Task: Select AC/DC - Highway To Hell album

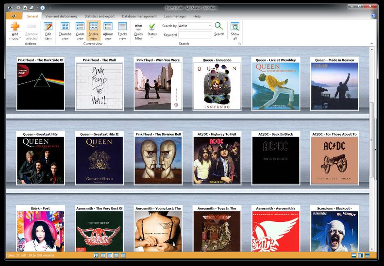Action: [x=217, y=158]
